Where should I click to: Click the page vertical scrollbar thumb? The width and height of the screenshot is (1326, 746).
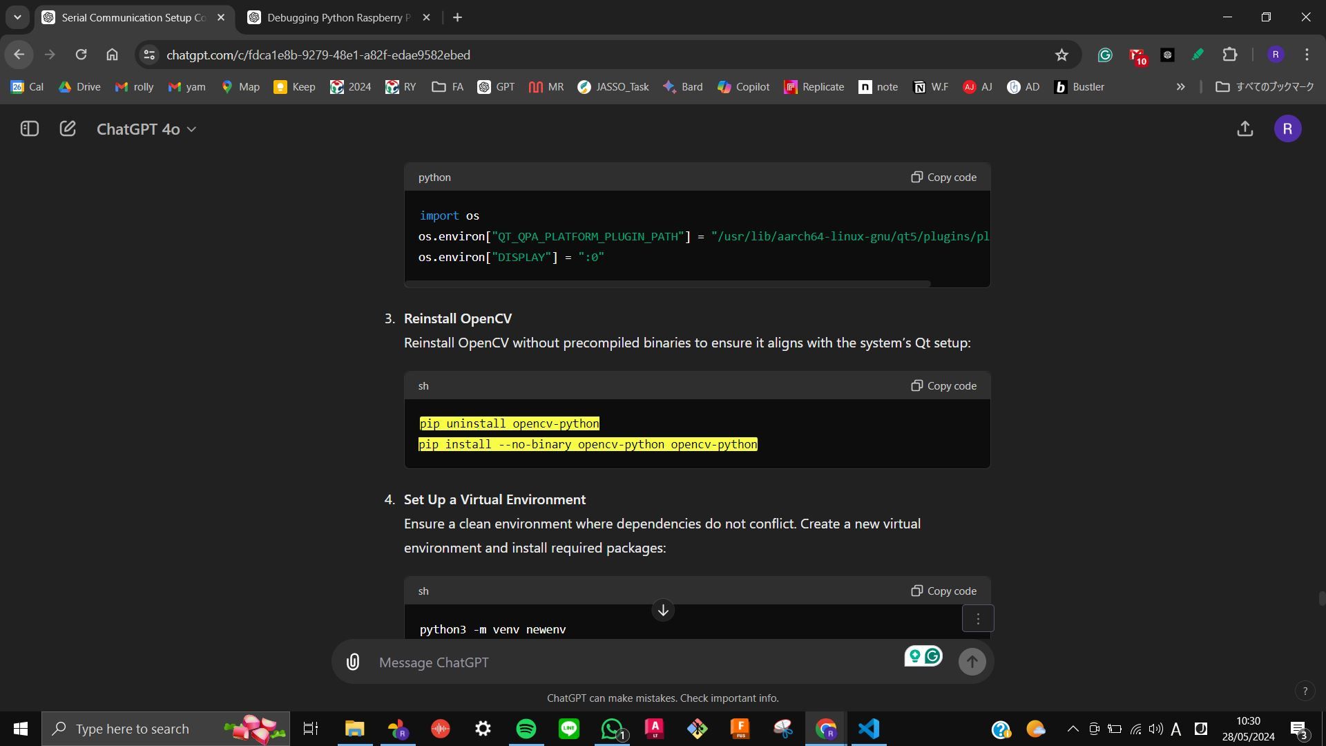1321,599
